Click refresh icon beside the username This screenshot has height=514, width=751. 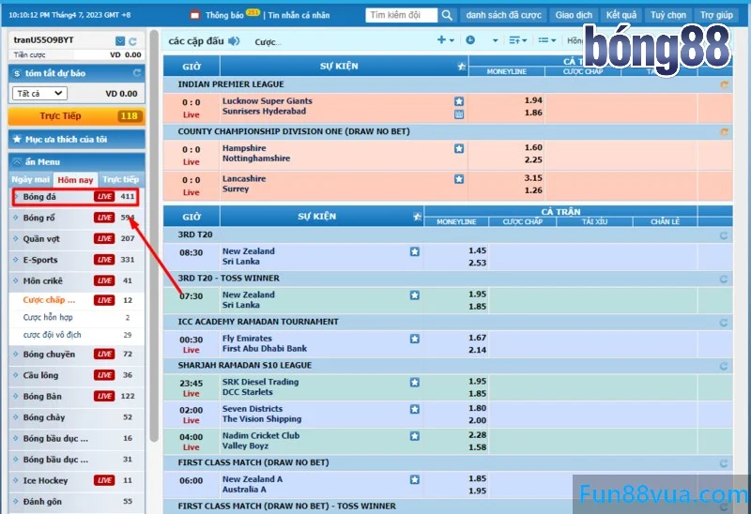point(132,42)
